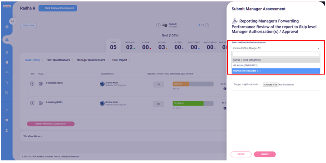The width and height of the screenshot is (326, 163).
Task: Click info icon beside Financial goal score
Action: [225, 89]
